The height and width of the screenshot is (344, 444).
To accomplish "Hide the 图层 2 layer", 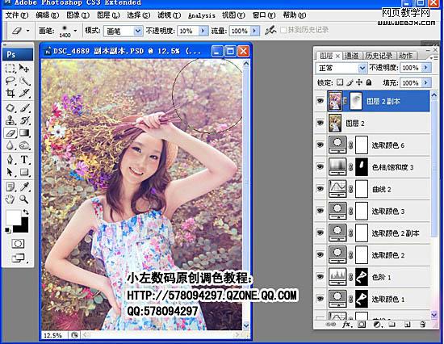I will (320, 123).
